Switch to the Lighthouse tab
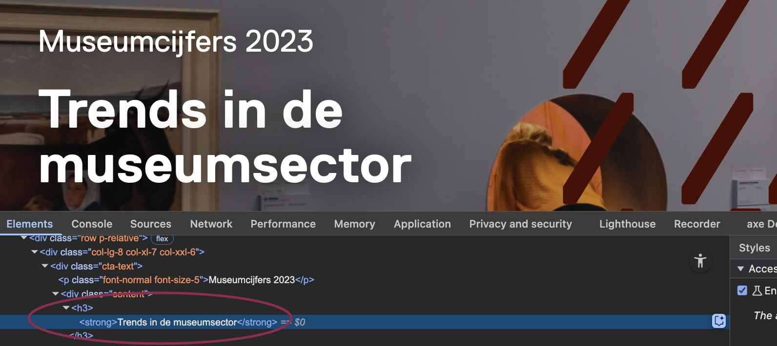This screenshot has height=346, width=777. click(627, 224)
